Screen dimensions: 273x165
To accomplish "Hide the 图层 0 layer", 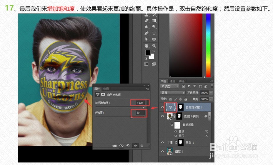I will 162,151.
